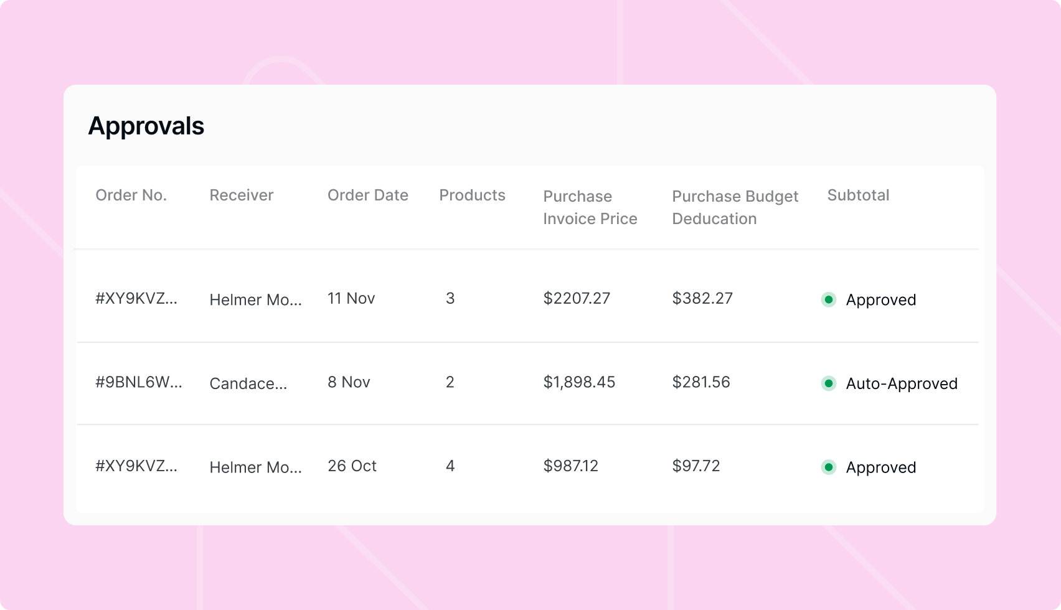The image size is (1061, 610).
Task: Click Approved status in 11 Nov row
Action: (x=881, y=300)
